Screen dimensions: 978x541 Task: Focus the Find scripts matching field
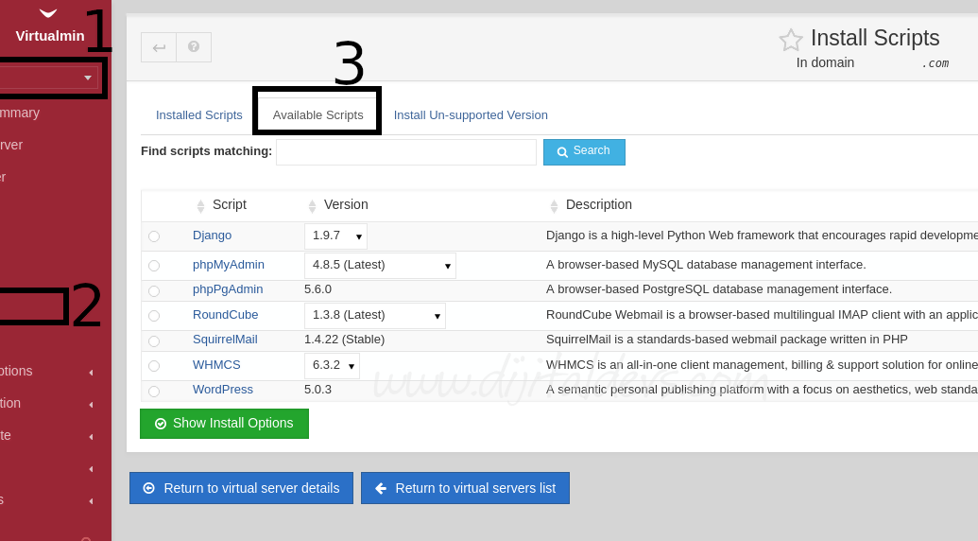tap(406, 152)
